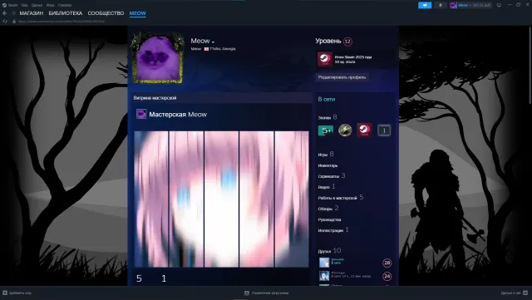Open the Видео 1 link

coord(327,187)
